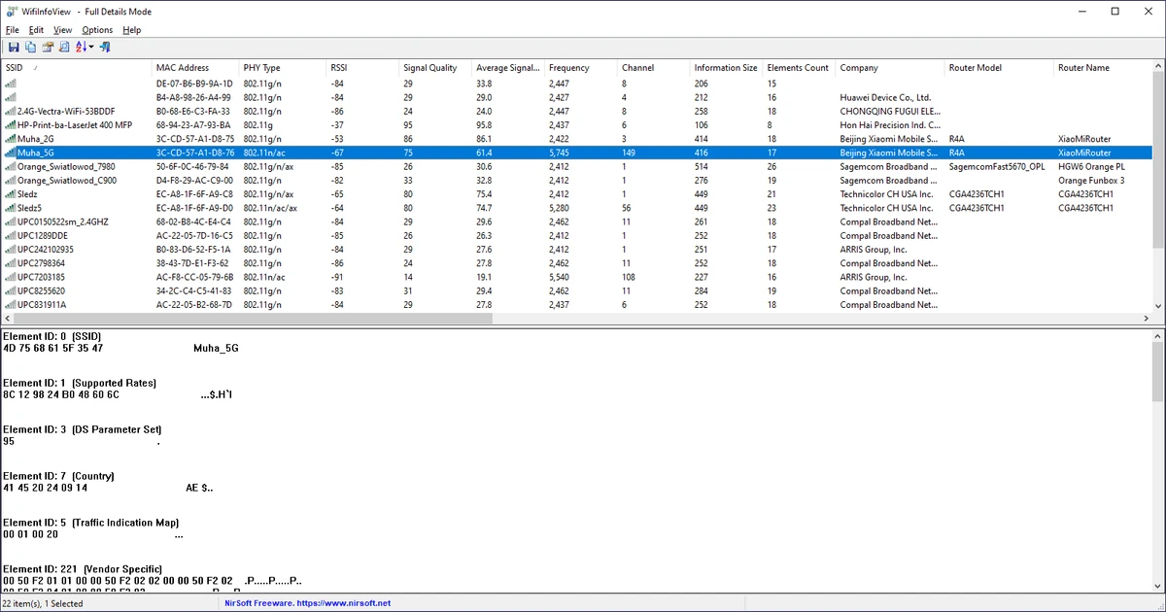Image resolution: width=1166 pixels, height=612 pixels.
Task: Click the Find magnifier toolbar icon
Action: click(x=64, y=47)
